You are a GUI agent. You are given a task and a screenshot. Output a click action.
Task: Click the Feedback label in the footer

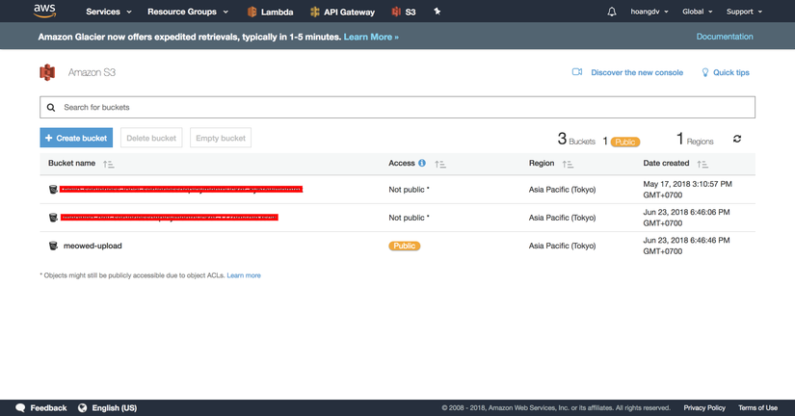48,408
